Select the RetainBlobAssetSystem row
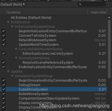 (x=54, y=40)
